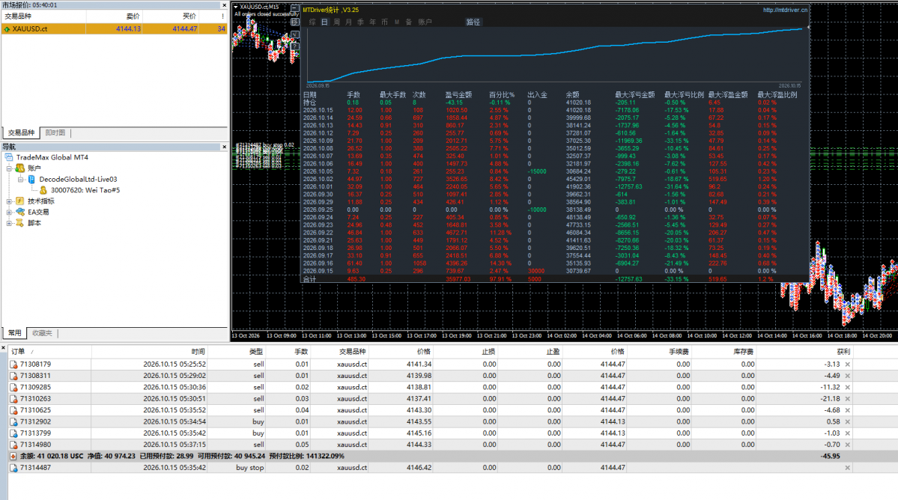Image resolution: width=898 pixels, height=500 pixels.
Task: Select the XAUUSD.ct row in market watch
Action: point(115,28)
